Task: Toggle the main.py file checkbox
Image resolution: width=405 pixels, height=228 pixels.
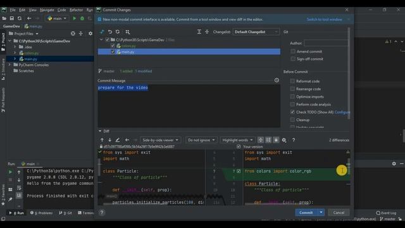Action: coord(113,52)
